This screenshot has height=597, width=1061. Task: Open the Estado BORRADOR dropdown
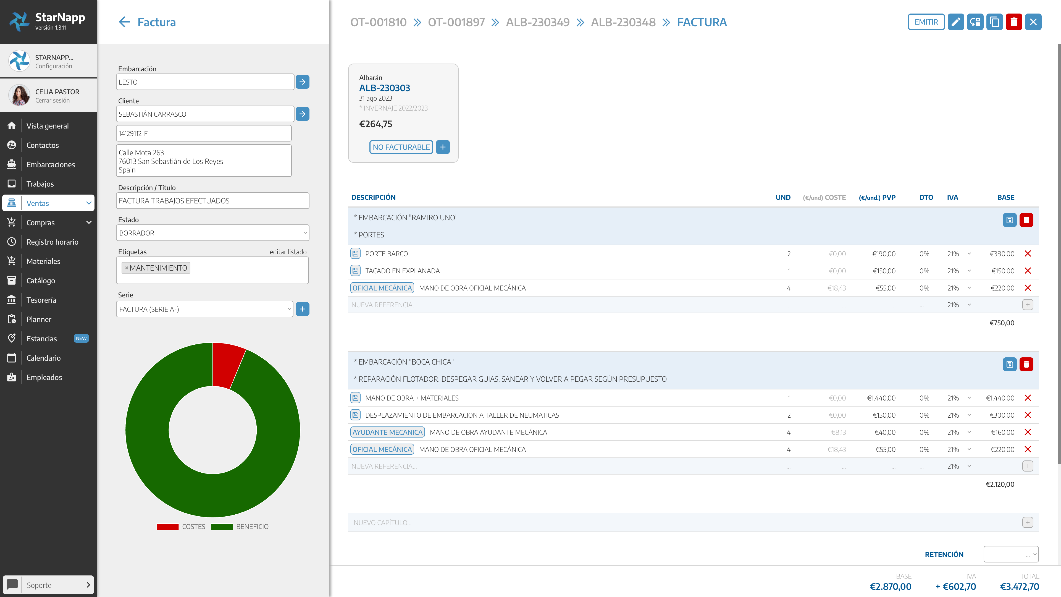click(x=212, y=233)
